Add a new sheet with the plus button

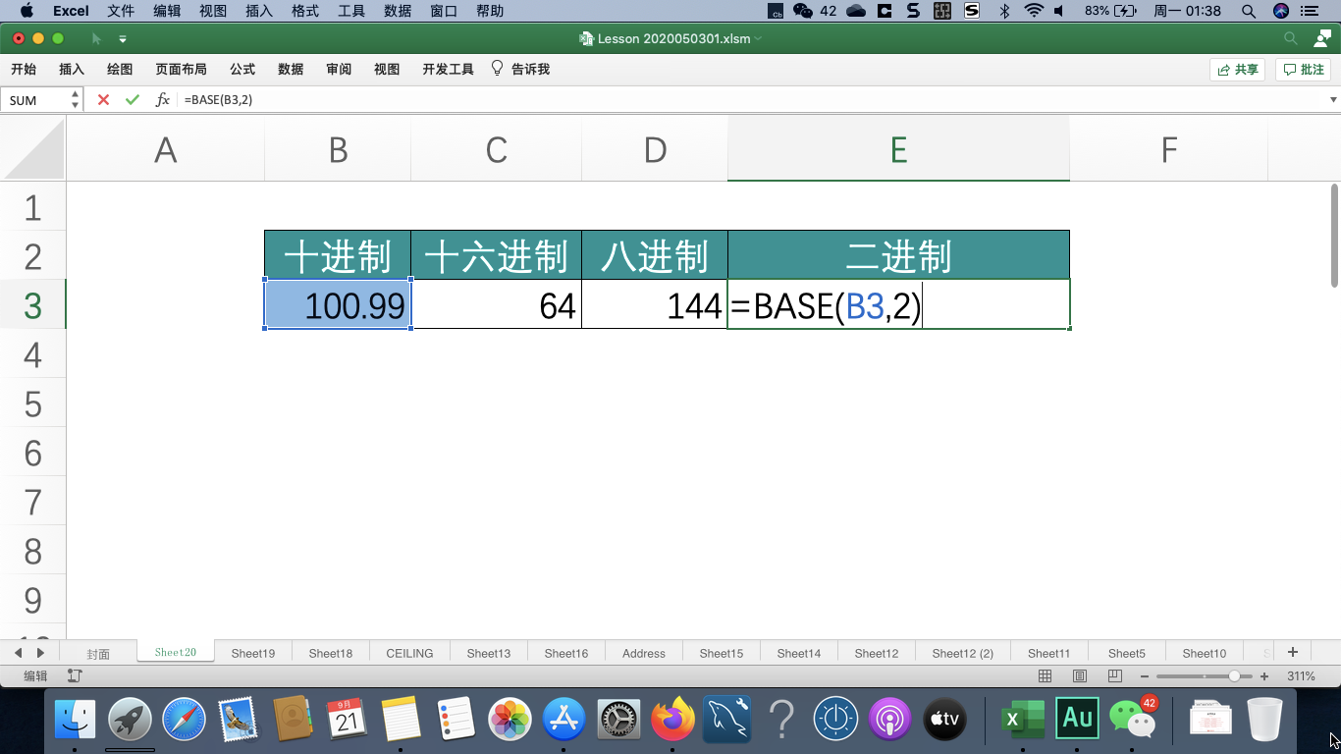(1293, 652)
